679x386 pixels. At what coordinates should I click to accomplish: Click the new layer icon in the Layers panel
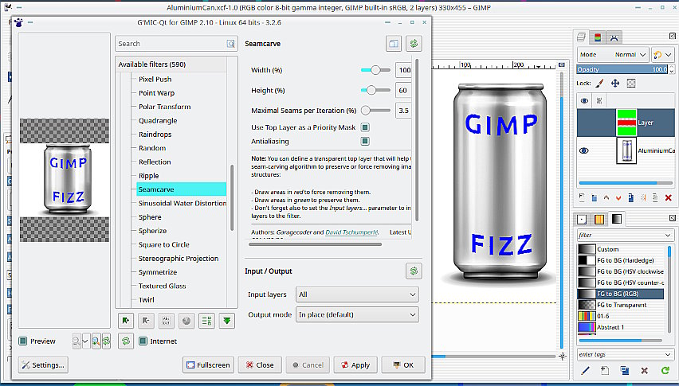point(581,197)
